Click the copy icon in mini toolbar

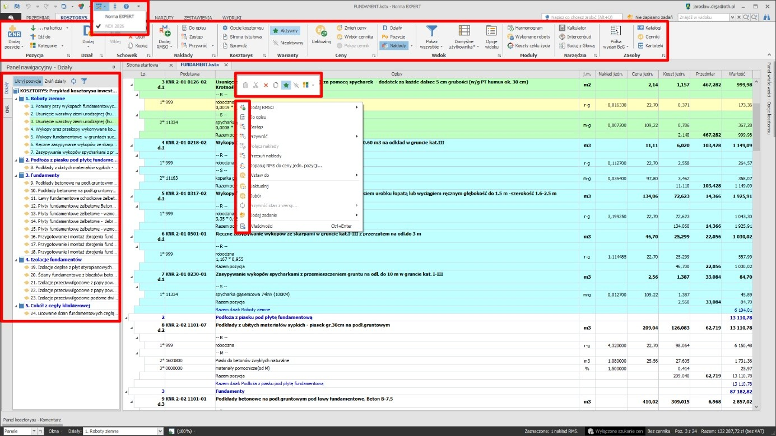pyautogui.click(x=276, y=85)
